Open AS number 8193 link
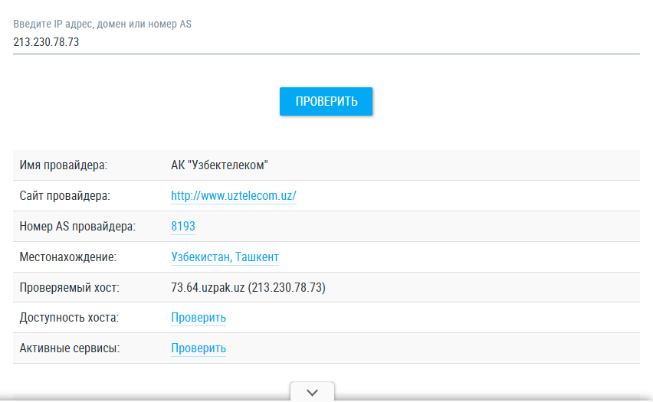Viewport: 653px width, 402px height. click(x=183, y=226)
